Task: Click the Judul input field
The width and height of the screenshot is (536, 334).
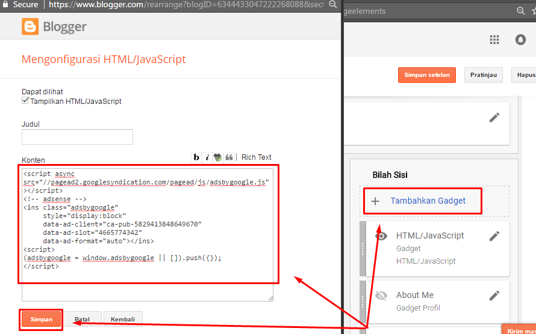Action: (77, 137)
